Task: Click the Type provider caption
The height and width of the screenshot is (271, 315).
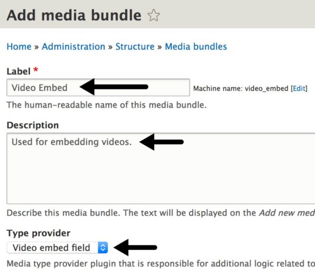Action: [x=39, y=233]
